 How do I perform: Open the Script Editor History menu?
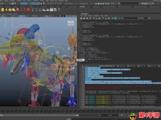(x=90, y=16)
